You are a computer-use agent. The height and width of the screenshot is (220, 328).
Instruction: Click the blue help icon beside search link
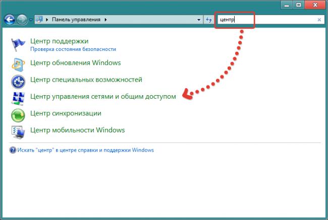pyautogui.click(x=13, y=150)
